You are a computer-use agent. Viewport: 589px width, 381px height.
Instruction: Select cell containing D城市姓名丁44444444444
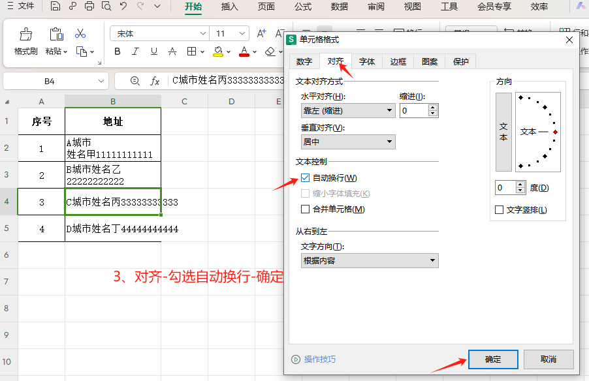pos(113,228)
